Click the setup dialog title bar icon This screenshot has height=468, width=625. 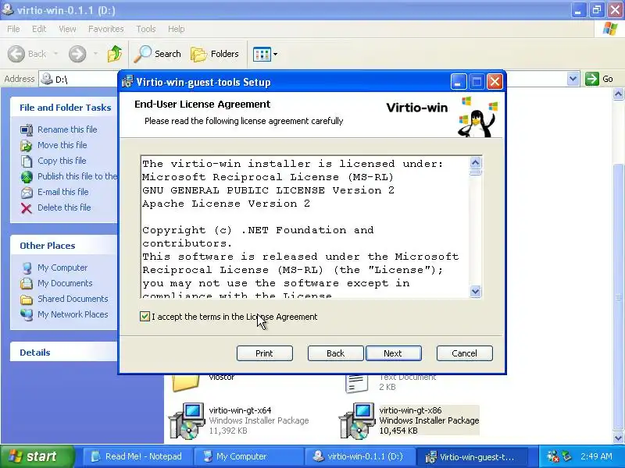pos(127,82)
